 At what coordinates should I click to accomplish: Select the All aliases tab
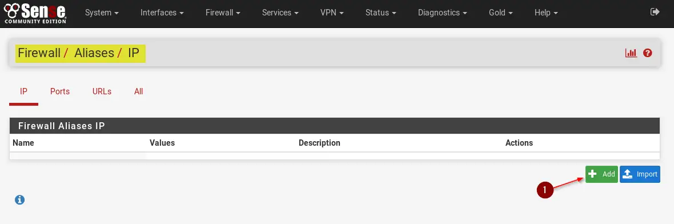tap(138, 91)
